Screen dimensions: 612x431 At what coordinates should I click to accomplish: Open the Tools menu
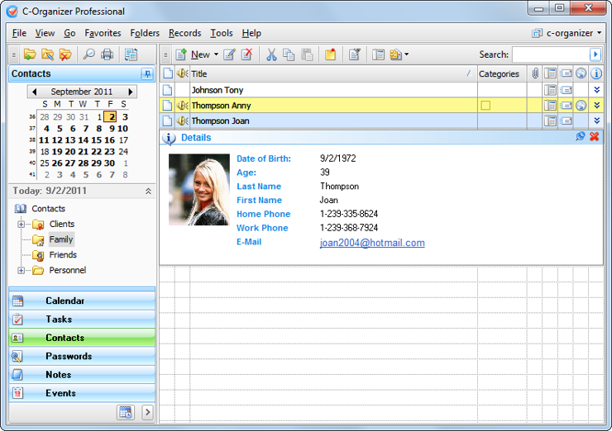[222, 34]
